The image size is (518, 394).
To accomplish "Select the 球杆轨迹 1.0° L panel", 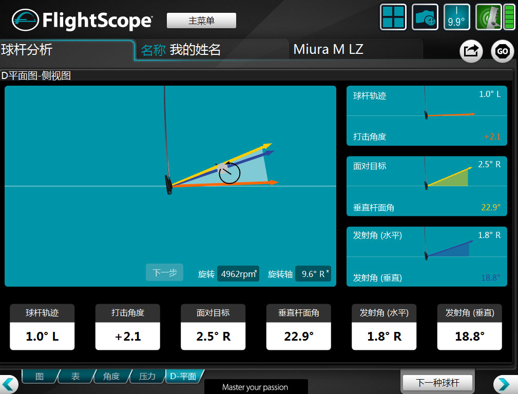I will (427, 115).
